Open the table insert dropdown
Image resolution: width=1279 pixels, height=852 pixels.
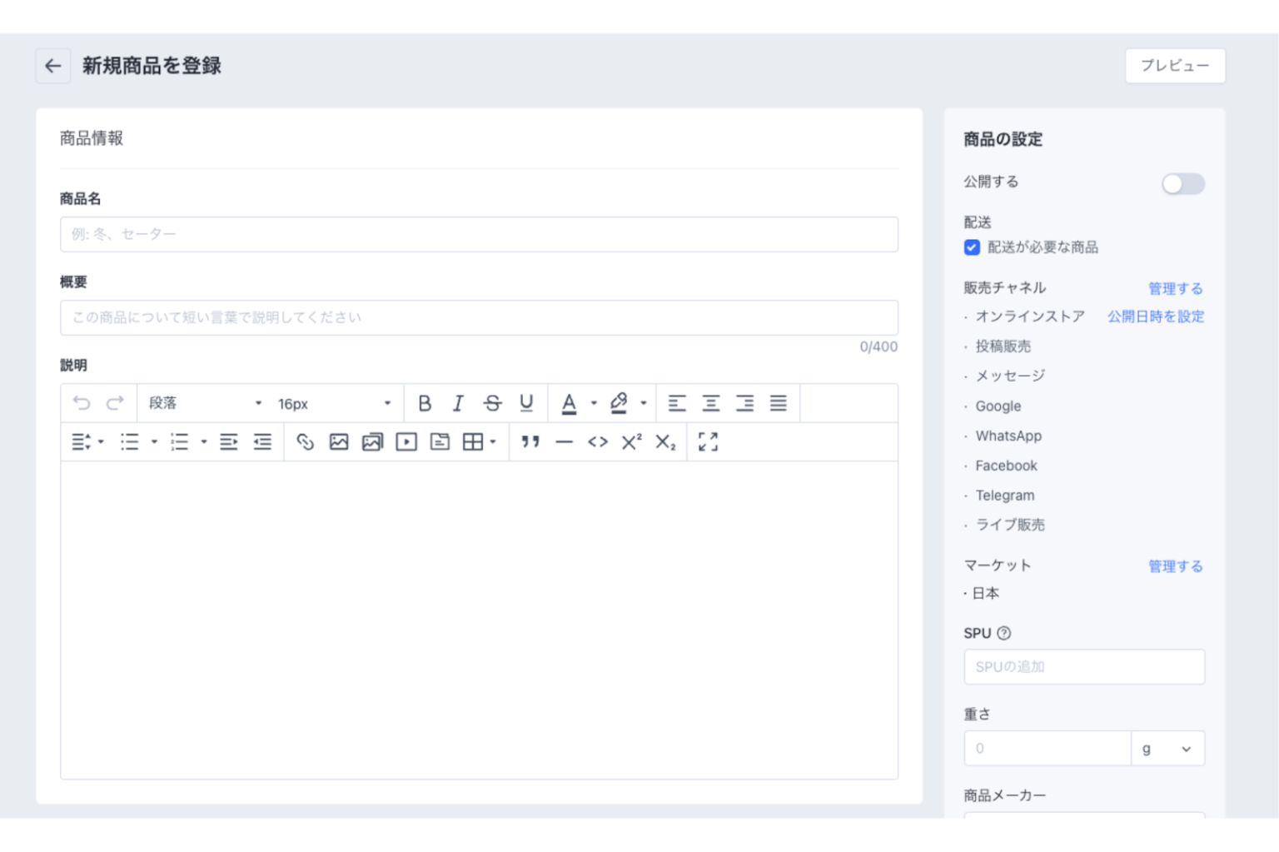pyautogui.click(x=480, y=442)
